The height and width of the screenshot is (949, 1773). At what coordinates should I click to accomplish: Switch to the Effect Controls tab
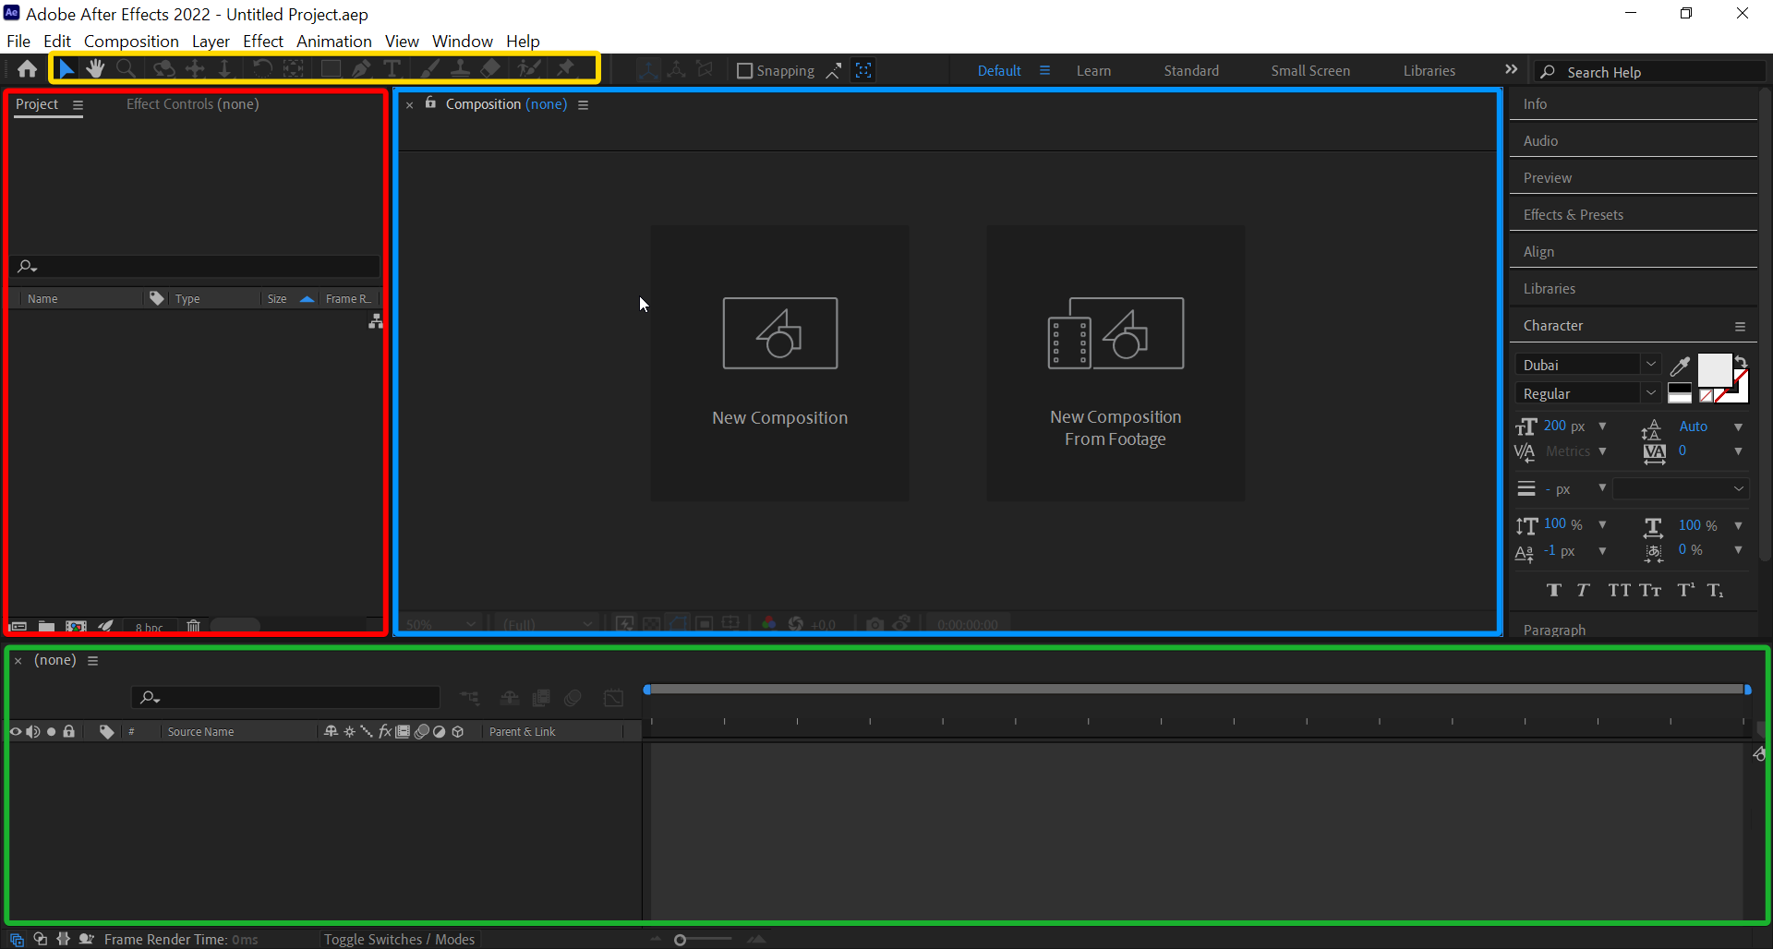(x=192, y=104)
